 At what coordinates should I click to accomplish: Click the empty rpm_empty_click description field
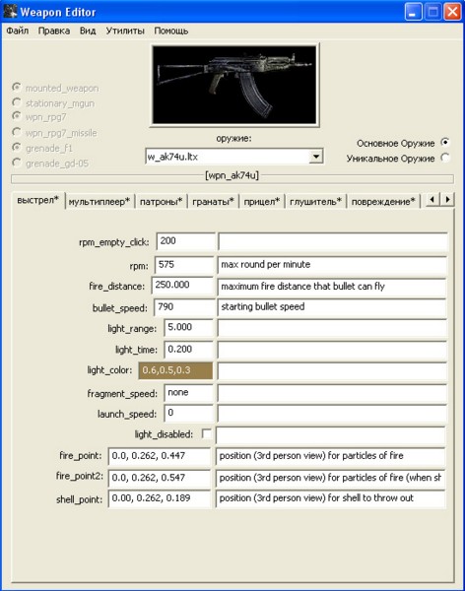click(333, 241)
